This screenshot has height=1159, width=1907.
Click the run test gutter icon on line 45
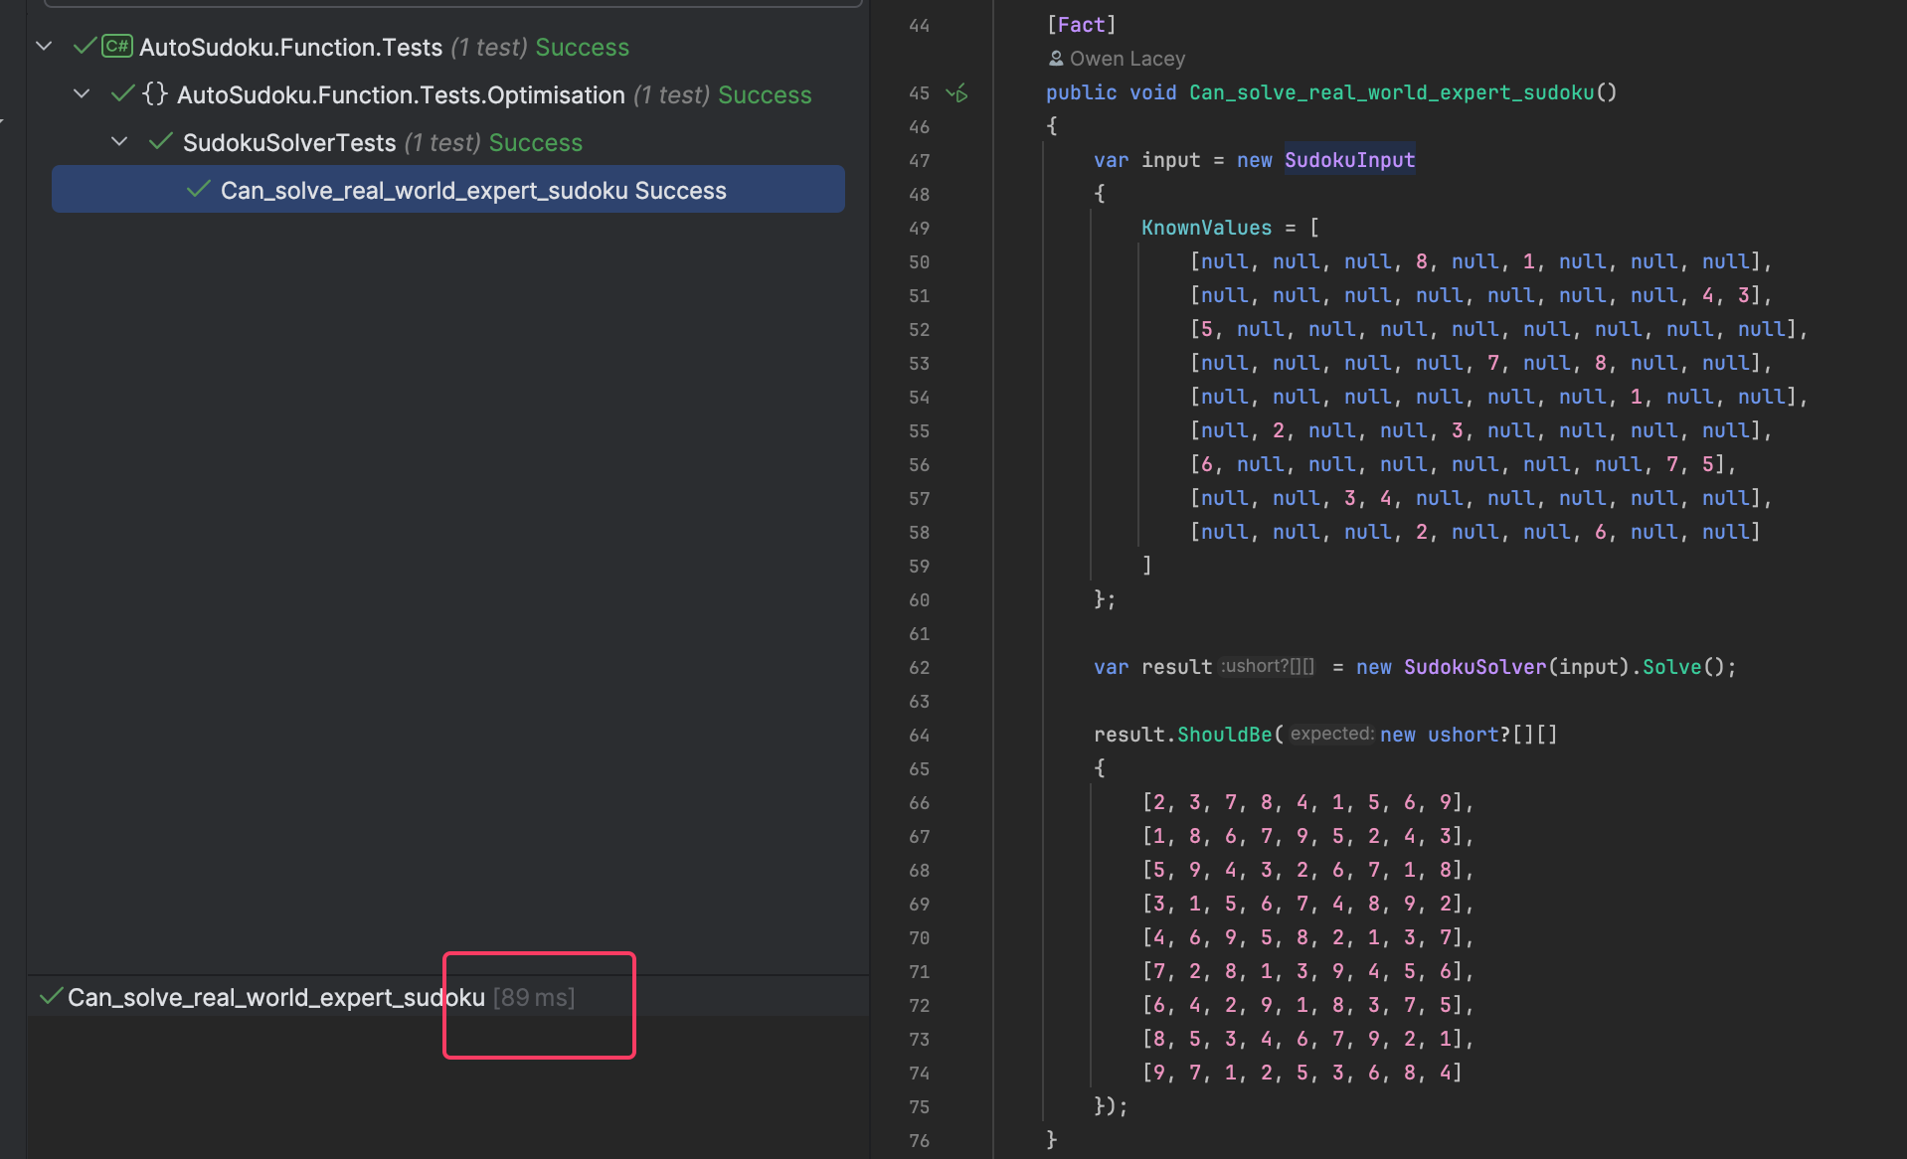(x=956, y=93)
